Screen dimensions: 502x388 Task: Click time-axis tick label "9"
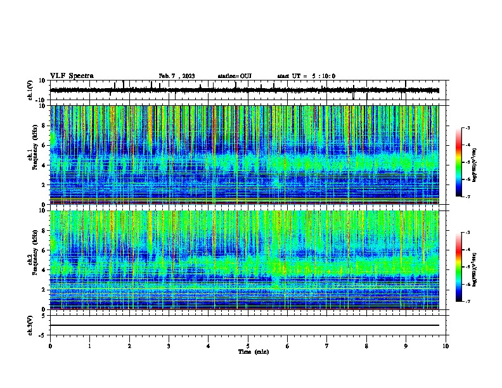406,346
